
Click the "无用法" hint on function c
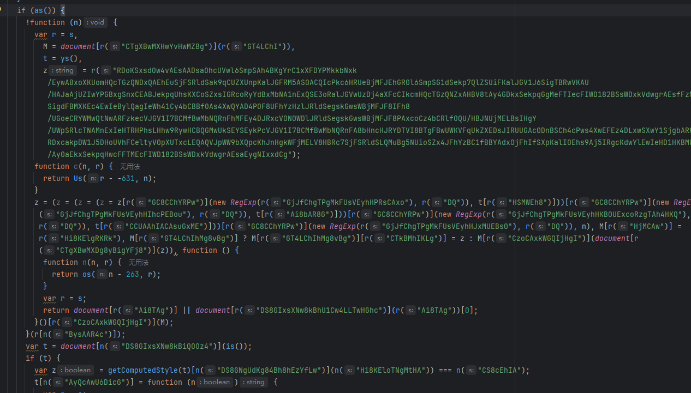point(129,166)
